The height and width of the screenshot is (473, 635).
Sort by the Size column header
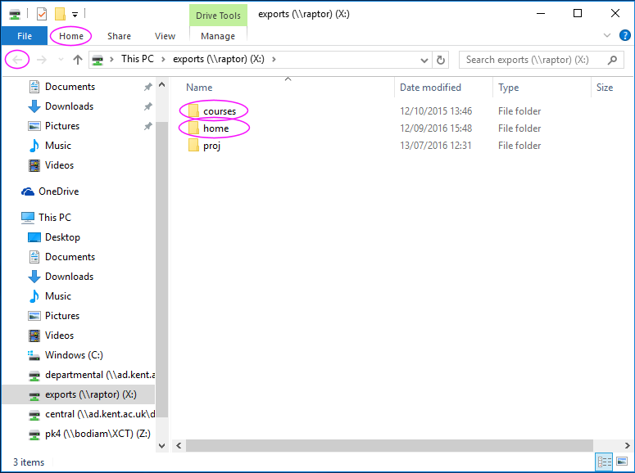coord(605,88)
